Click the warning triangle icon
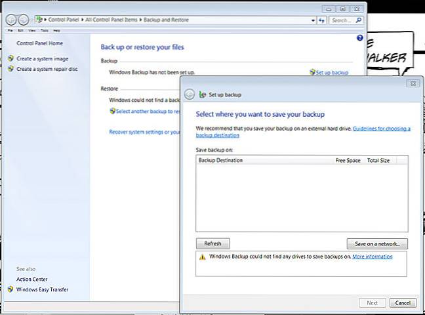The image size is (425, 315). click(x=203, y=257)
